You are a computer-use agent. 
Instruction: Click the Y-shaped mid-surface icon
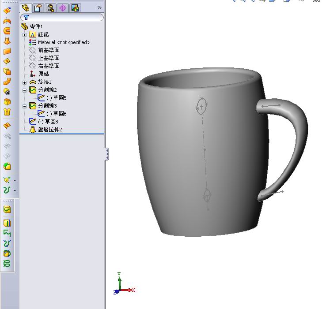[7, 112]
